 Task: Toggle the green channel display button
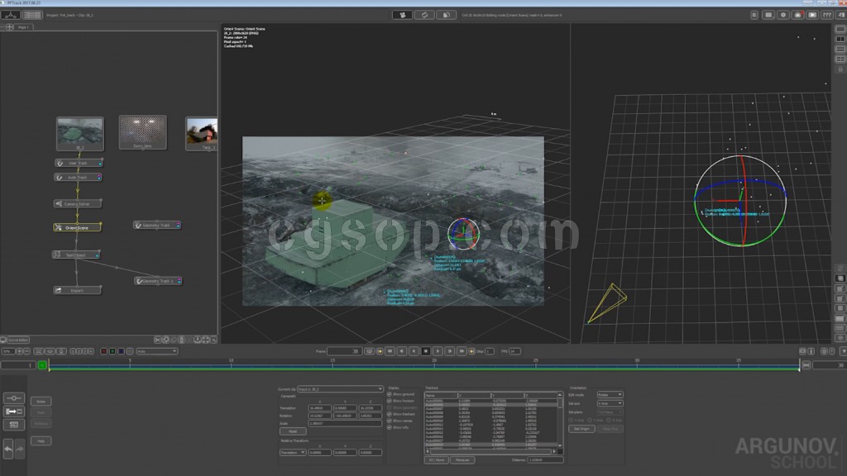pyautogui.click(x=112, y=351)
